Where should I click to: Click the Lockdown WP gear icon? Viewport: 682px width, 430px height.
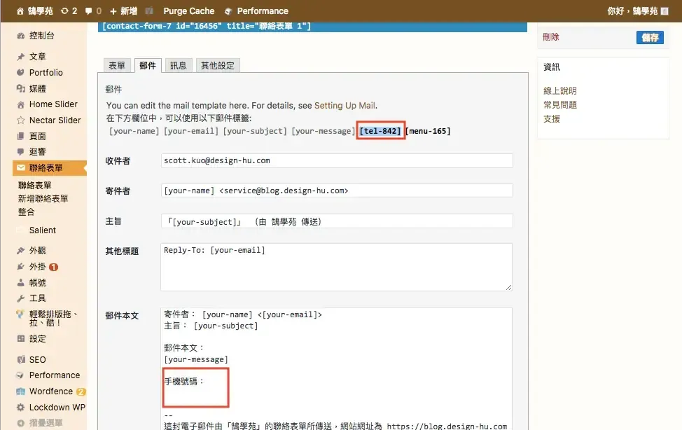pyautogui.click(x=20, y=408)
